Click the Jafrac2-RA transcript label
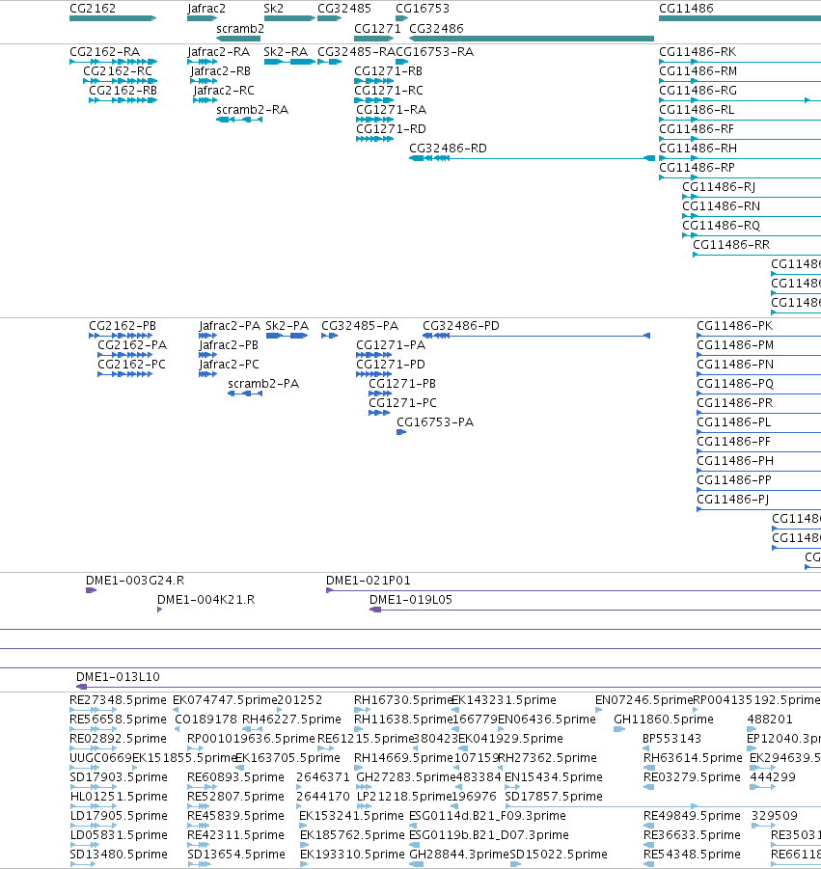821x869 pixels. point(218,51)
